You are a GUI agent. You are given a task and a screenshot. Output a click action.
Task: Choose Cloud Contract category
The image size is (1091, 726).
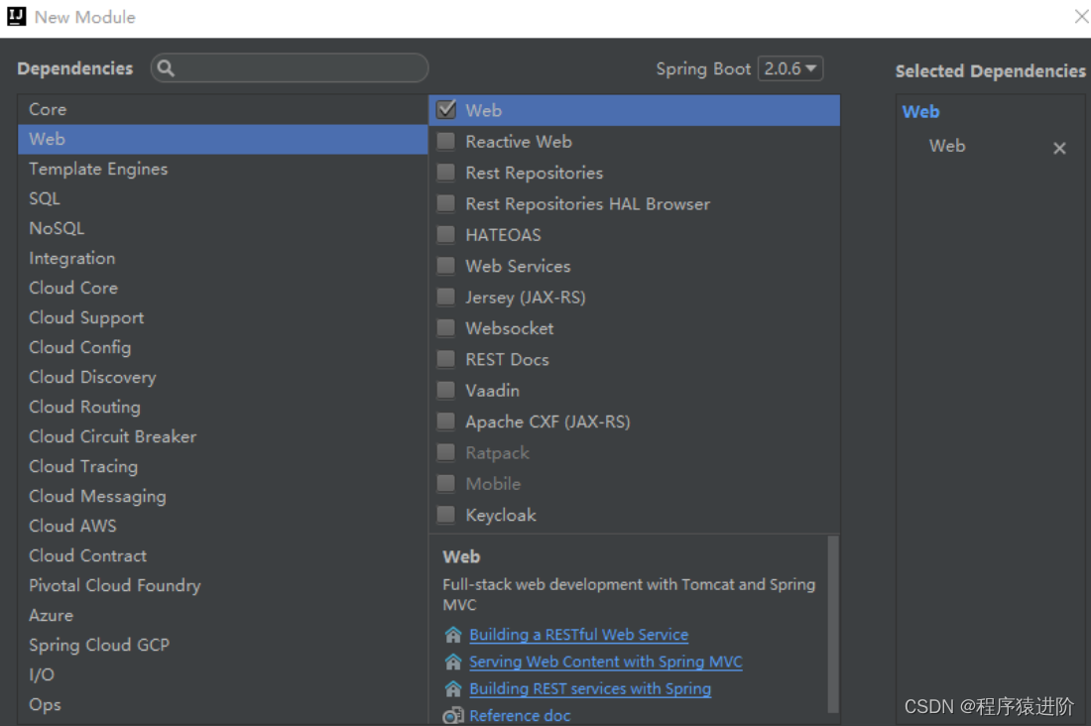(222, 555)
